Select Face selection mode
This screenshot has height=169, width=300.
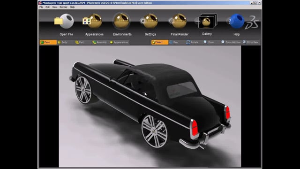pos(48,42)
